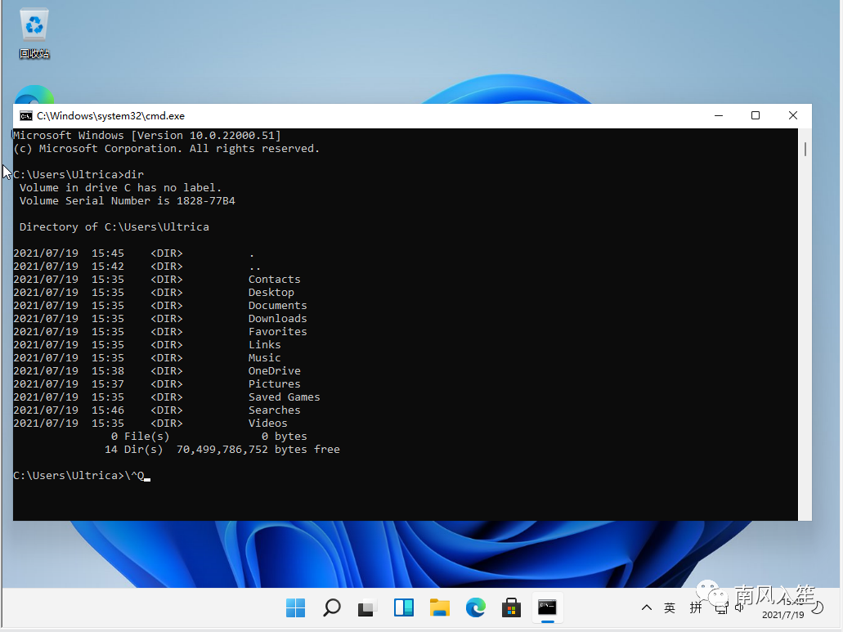Click the 15:38 timestamp for OneDrive
The height and width of the screenshot is (632, 843).
point(108,371)
